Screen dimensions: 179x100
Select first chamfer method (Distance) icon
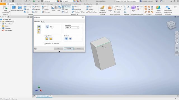coord(39,27)
